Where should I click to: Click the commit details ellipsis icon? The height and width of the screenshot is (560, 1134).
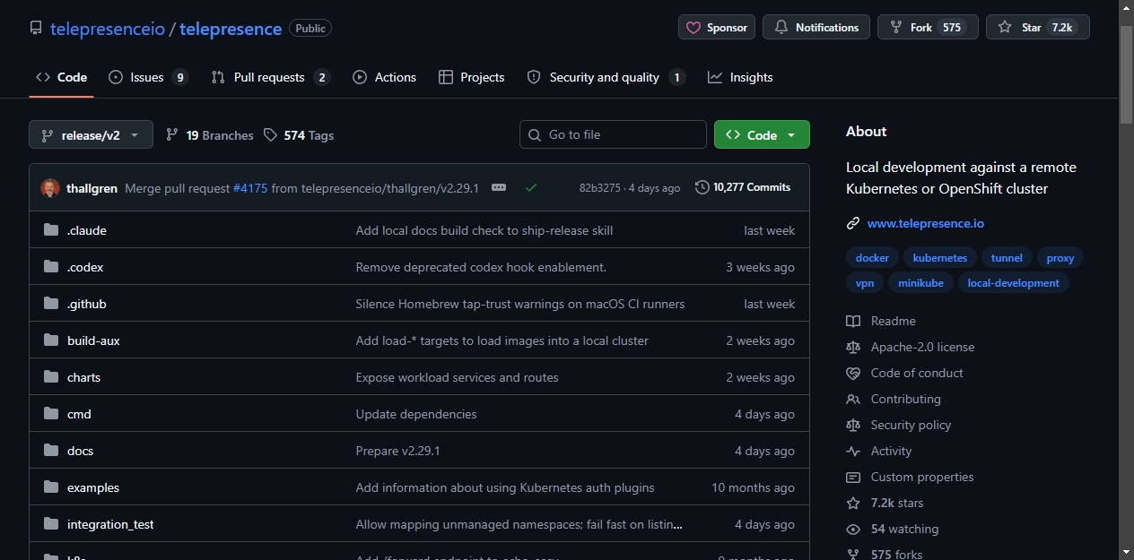pyautogui.click(x=499, y=188)
